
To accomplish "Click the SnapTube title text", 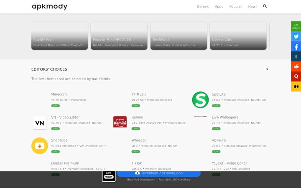I will pyautogui.click(x=59, y=140).
